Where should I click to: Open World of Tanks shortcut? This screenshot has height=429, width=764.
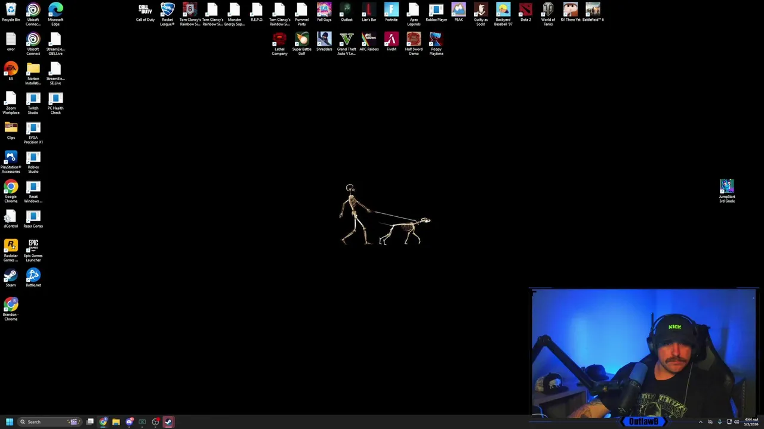(548, 14)
